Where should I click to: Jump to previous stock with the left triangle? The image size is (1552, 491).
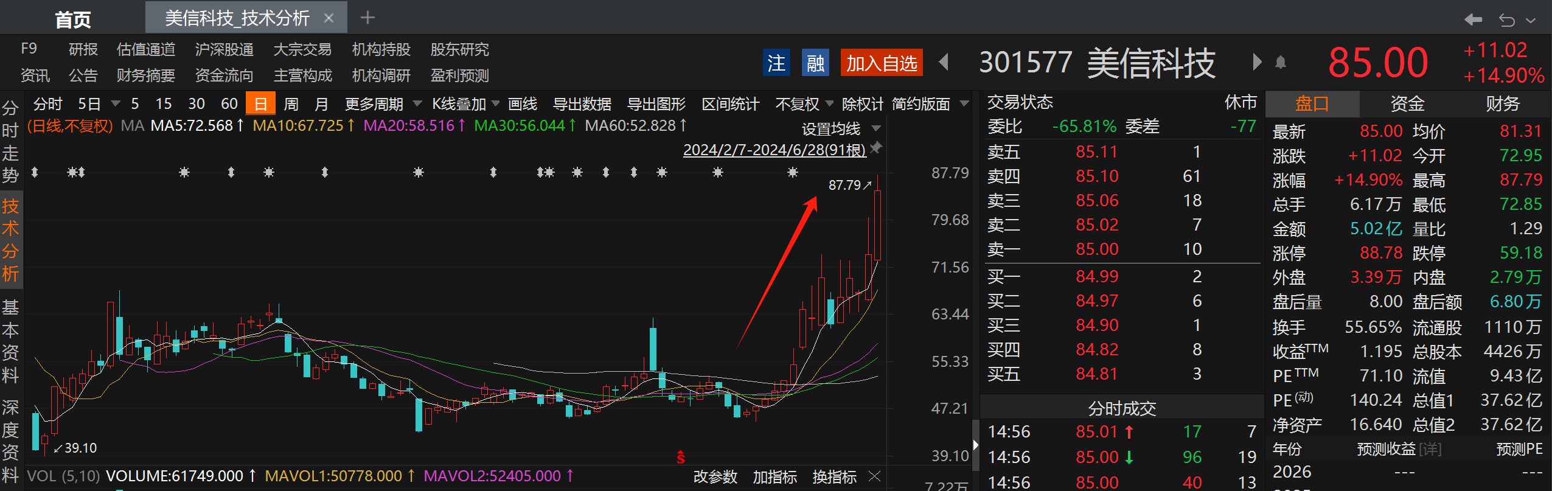pyautogui.click(x=944, y=62)
